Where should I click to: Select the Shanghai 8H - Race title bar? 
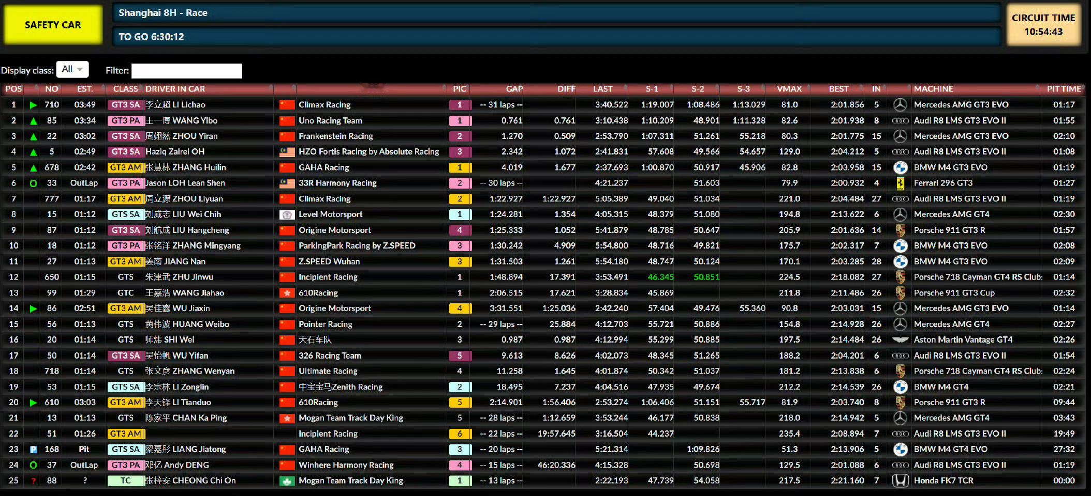(556, 13)
